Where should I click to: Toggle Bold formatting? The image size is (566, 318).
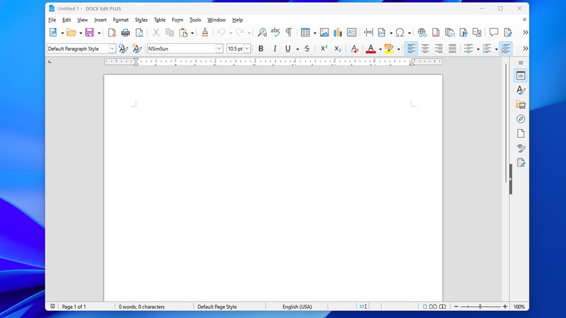261,49
